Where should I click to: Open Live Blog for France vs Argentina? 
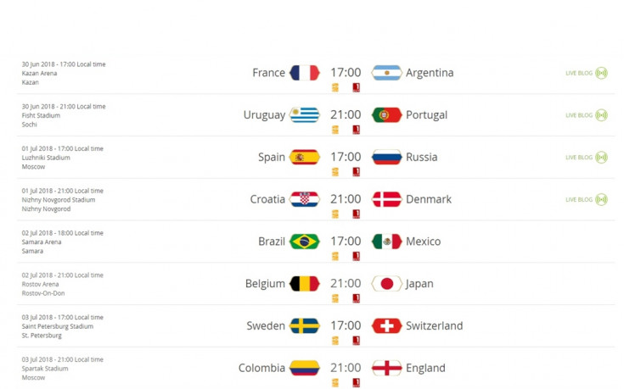[587, 73]
